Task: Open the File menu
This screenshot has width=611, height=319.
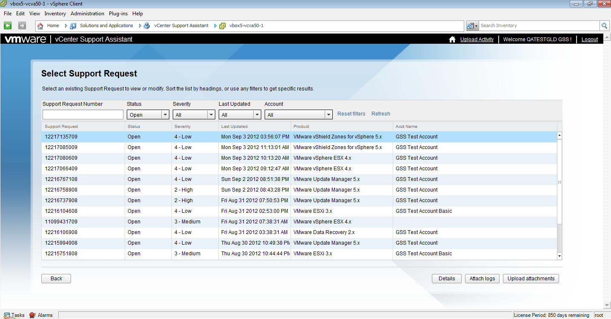Action: click(8, 14)
